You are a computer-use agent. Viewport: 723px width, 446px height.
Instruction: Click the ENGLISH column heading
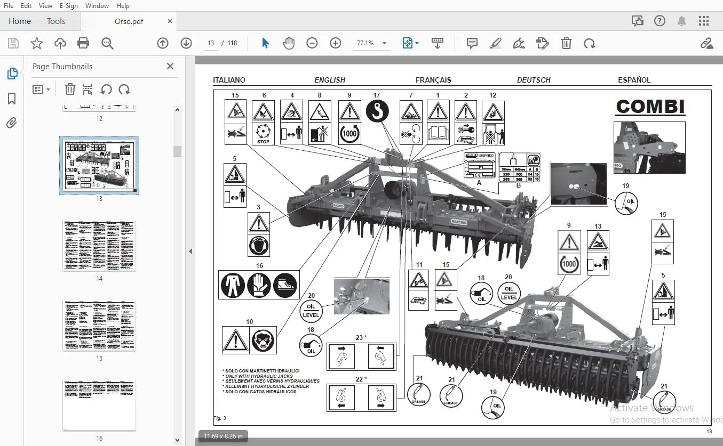(x=330, y=80)
